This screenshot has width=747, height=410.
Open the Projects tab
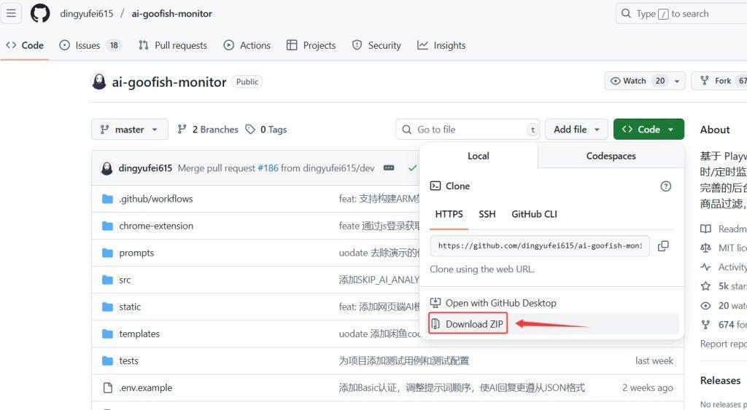(311, 45)
